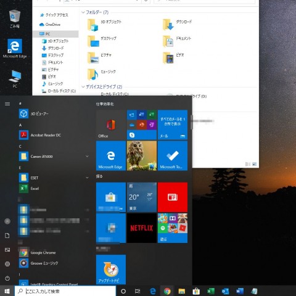296x296 pixels.
Task: Open Microsoft Store from the taskbar
Action: pos(196,291)
